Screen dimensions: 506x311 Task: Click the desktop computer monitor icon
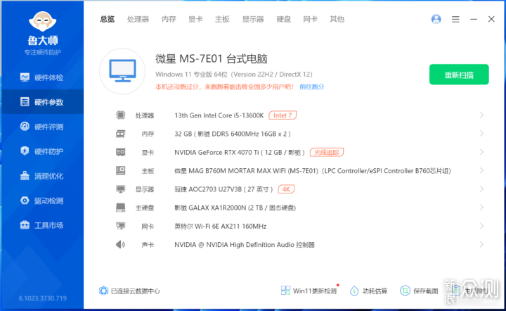(x=122, y=71)
